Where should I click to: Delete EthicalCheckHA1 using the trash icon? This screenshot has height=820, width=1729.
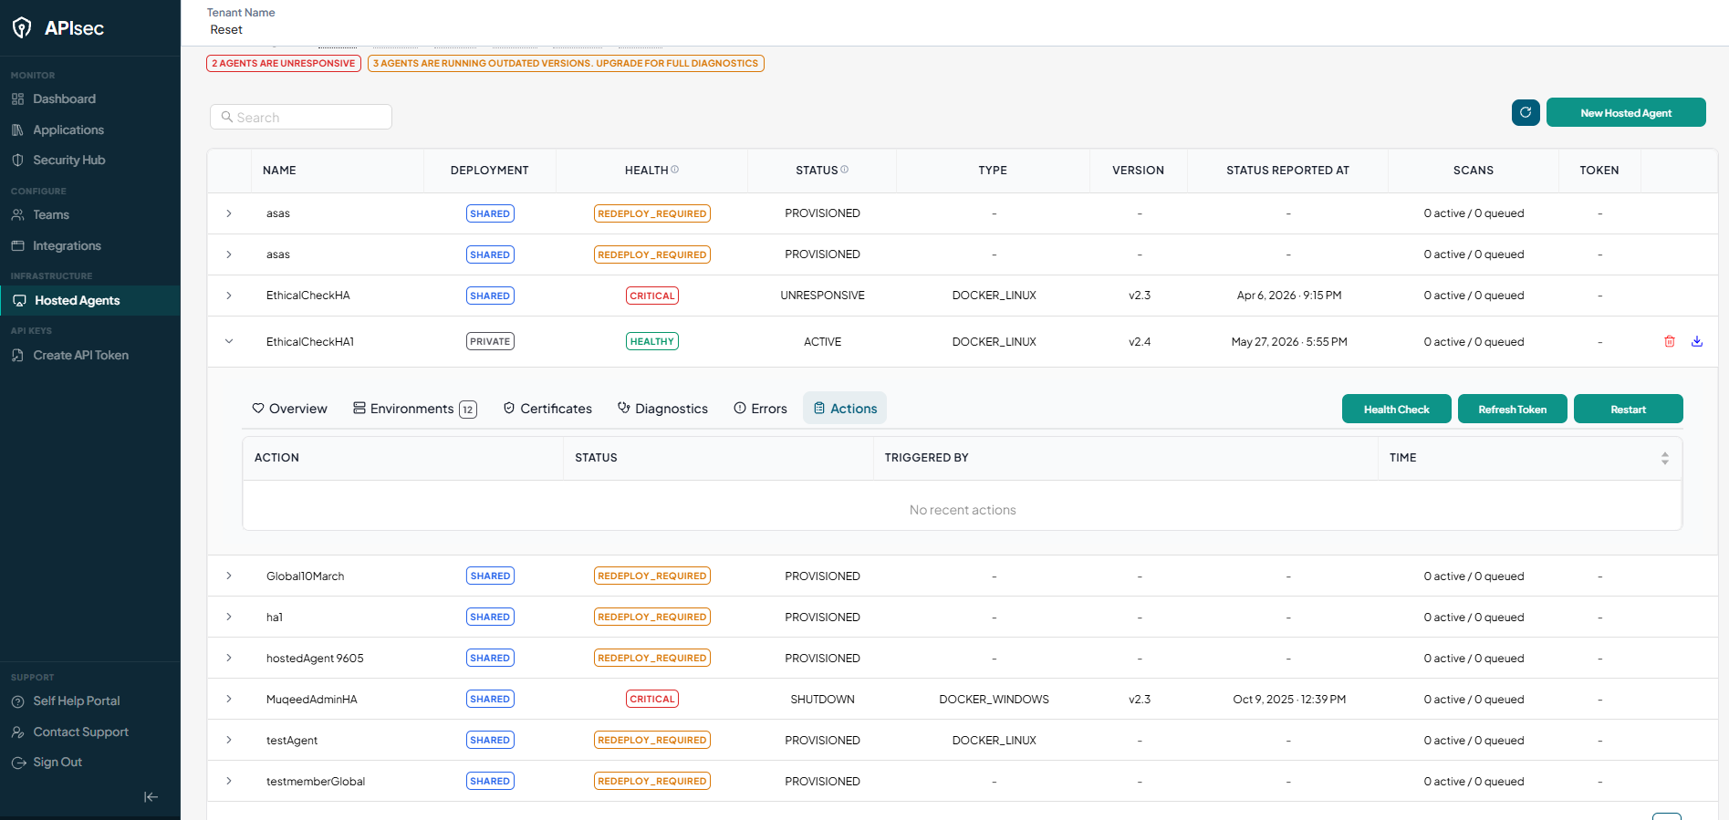[1670, 341]
